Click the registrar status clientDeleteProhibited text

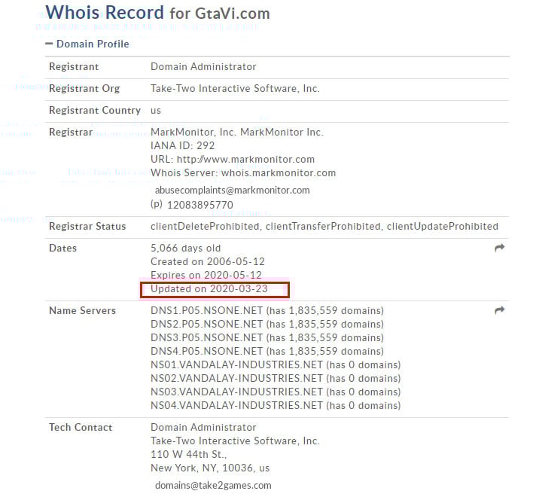click(x=205, y=227)
